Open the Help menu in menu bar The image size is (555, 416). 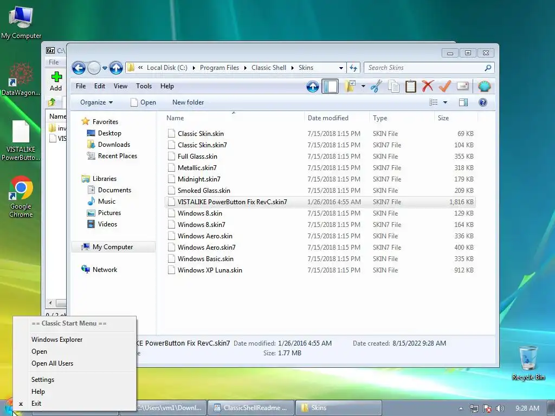(x=167, y=86)
